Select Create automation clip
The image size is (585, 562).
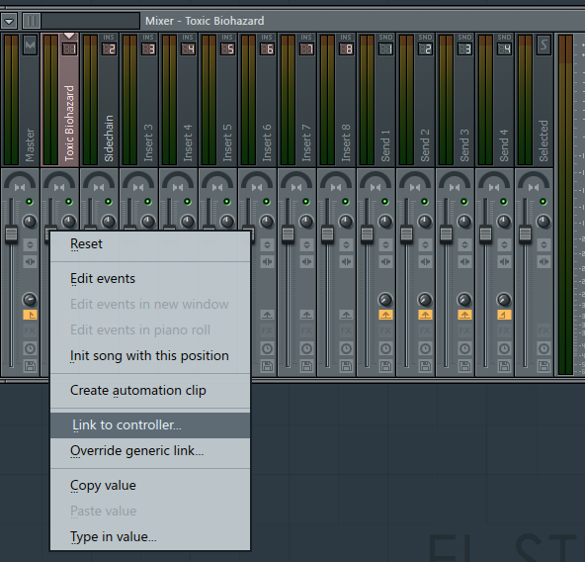click(150, 391)
